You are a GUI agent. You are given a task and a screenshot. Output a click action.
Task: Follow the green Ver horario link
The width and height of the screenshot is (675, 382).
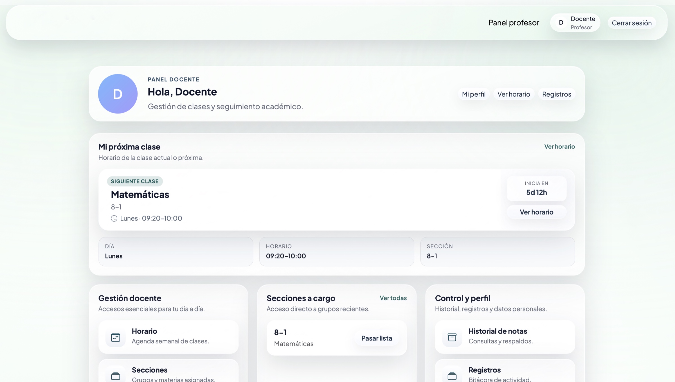pos(559,146)
